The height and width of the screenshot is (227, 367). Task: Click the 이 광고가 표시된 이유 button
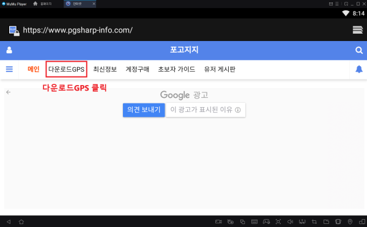(x=206, y=110)
